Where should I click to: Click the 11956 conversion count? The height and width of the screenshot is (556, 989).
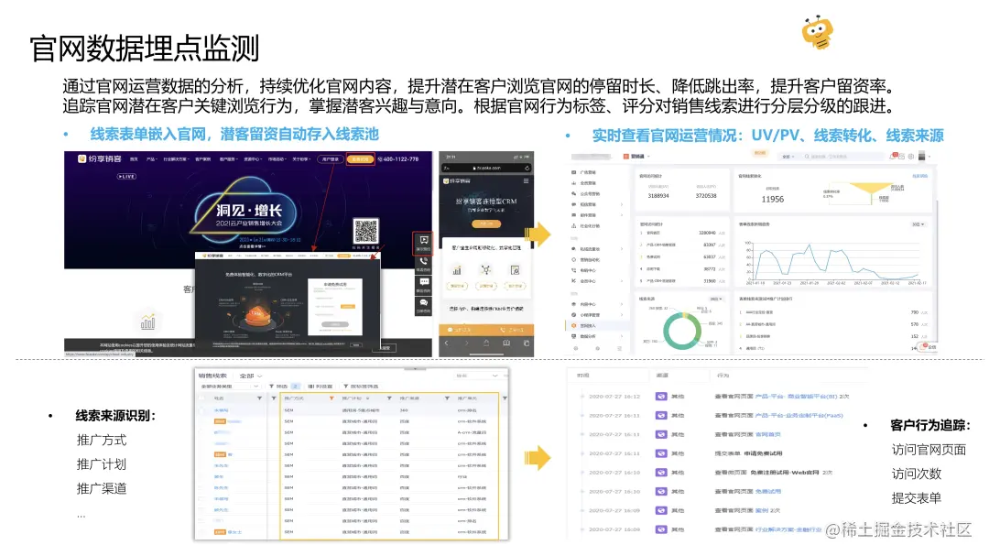point(773,200)
